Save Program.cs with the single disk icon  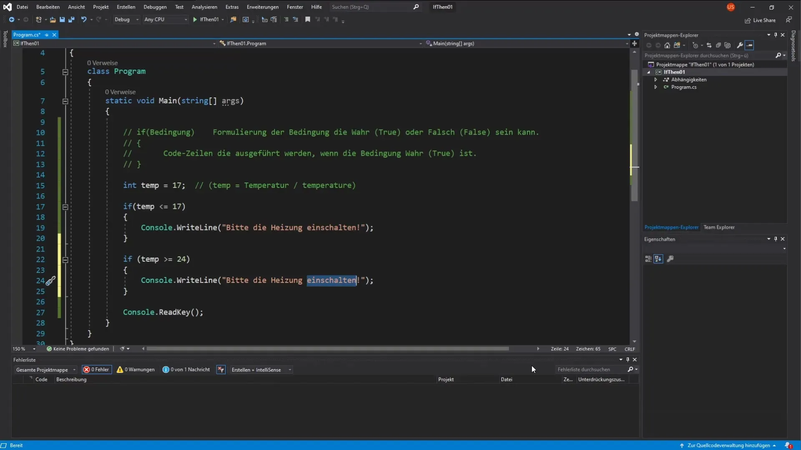click(x=62, y=20)
